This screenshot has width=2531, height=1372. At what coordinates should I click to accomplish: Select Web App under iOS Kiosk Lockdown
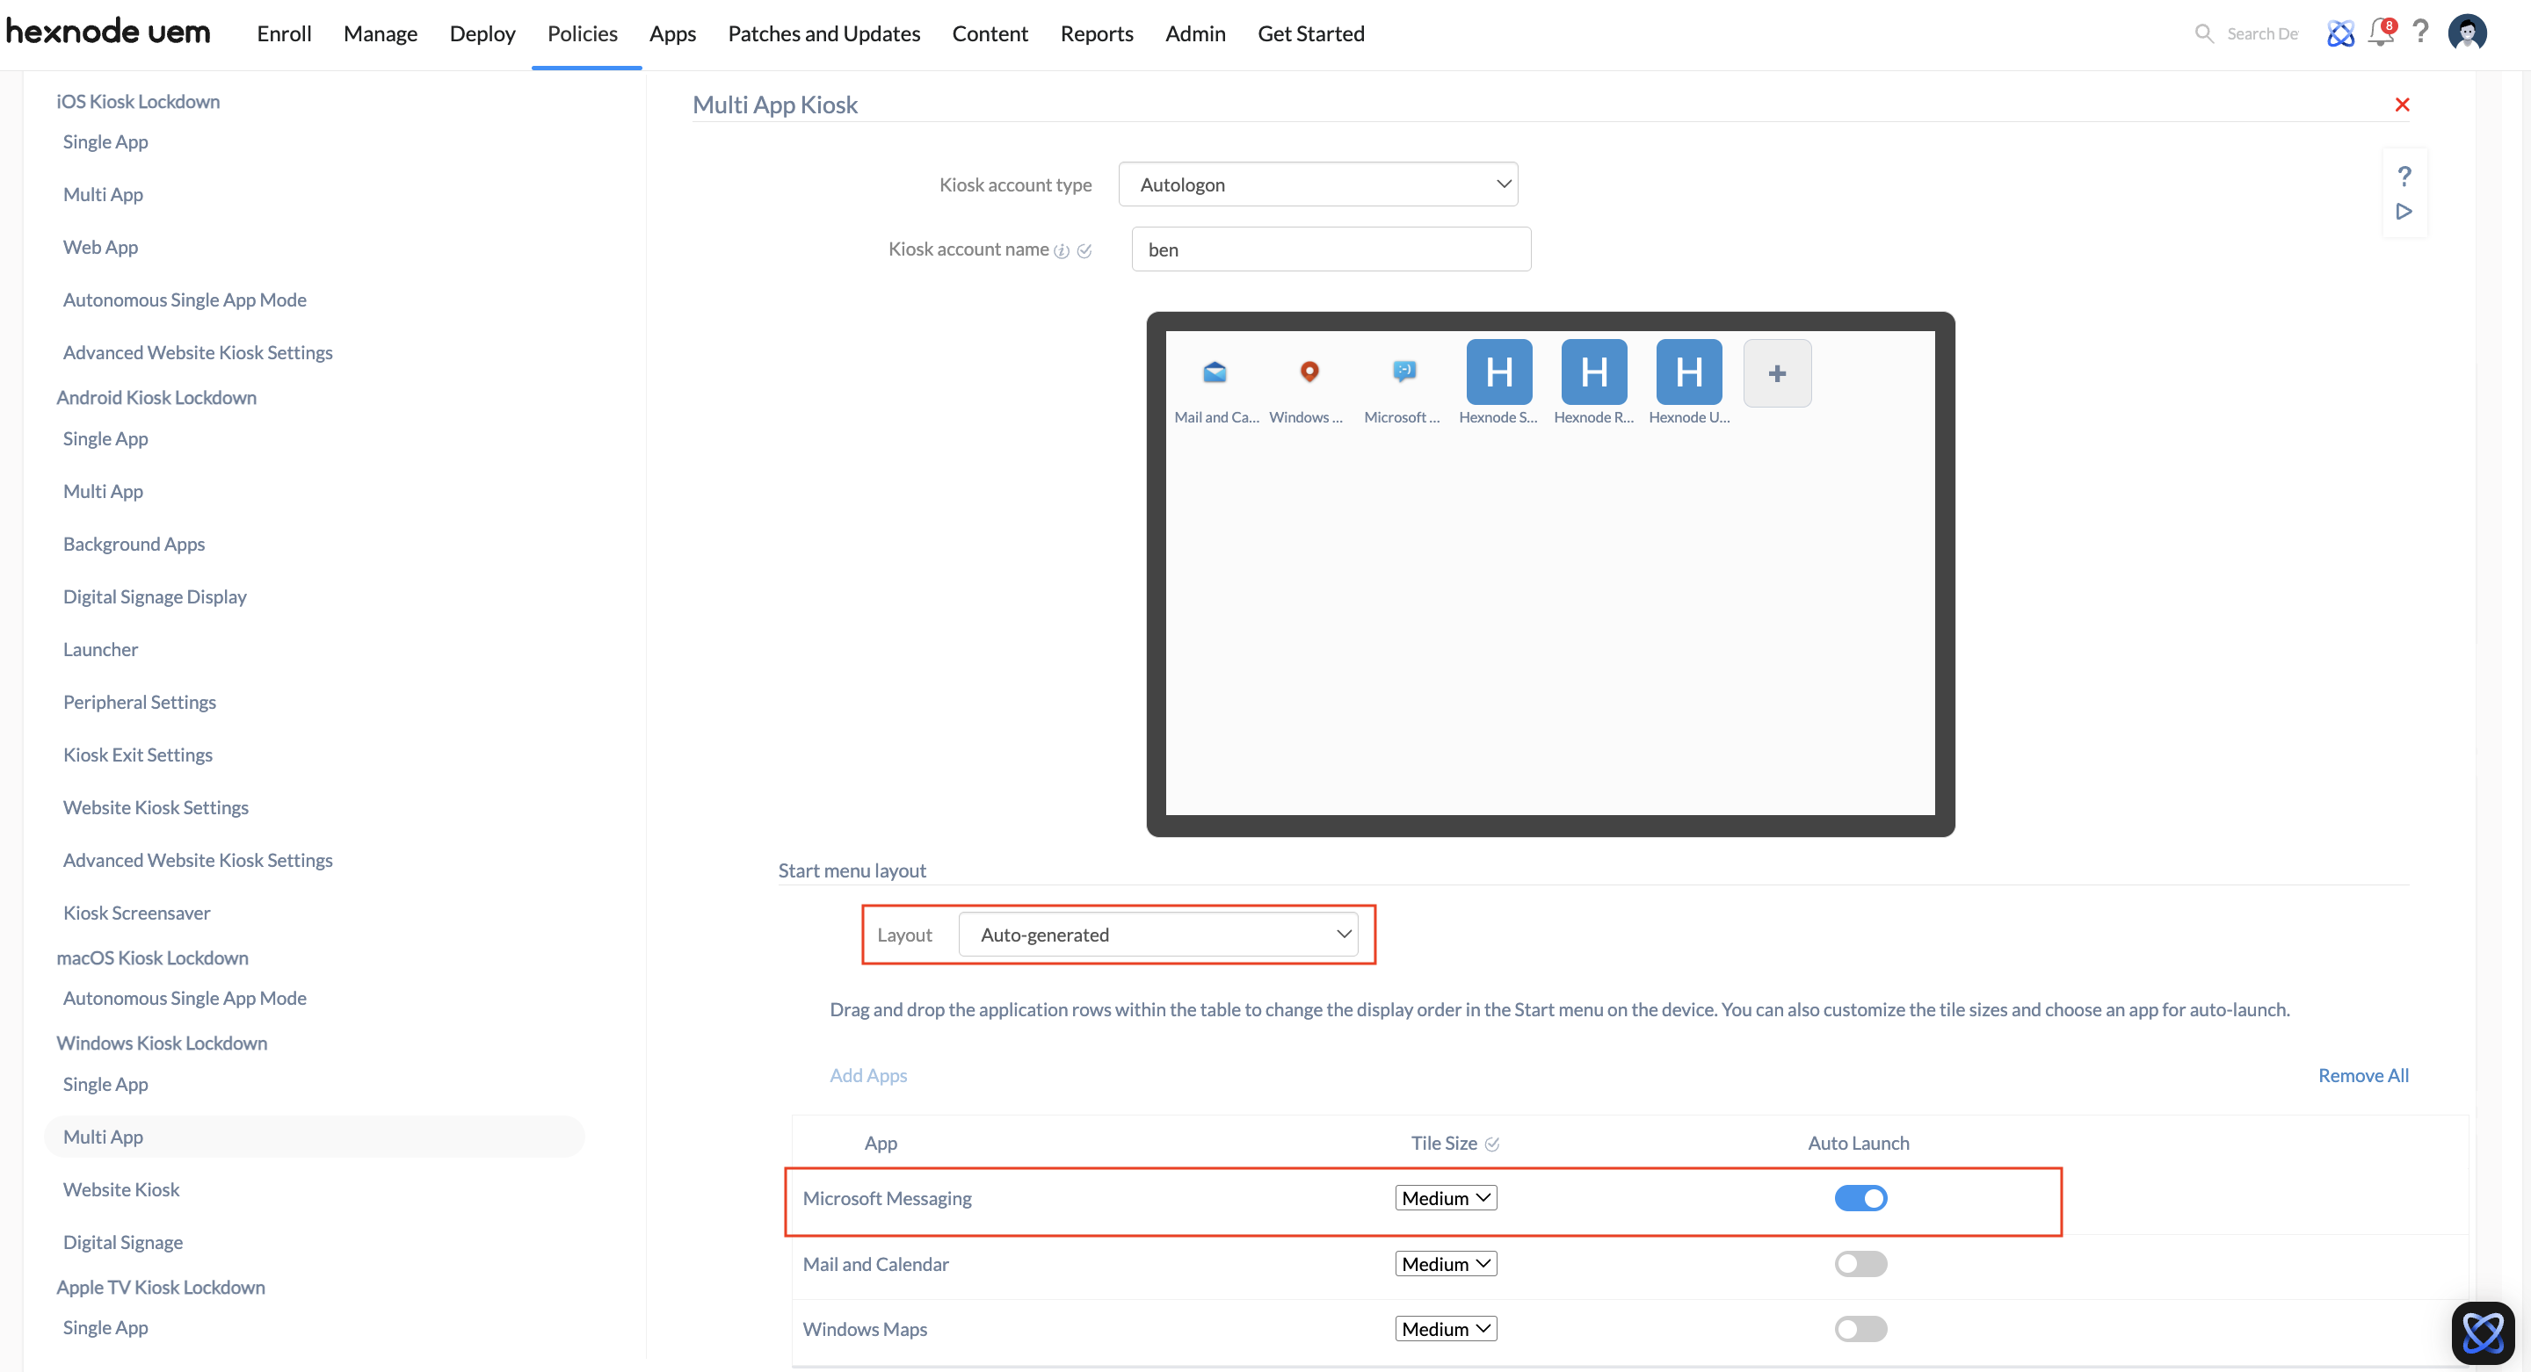(x=100, y=247)
